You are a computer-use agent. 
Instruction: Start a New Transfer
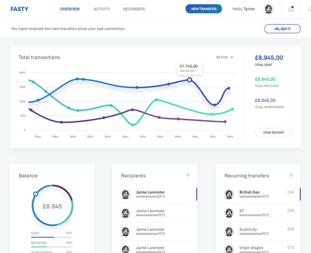[204, 9]
